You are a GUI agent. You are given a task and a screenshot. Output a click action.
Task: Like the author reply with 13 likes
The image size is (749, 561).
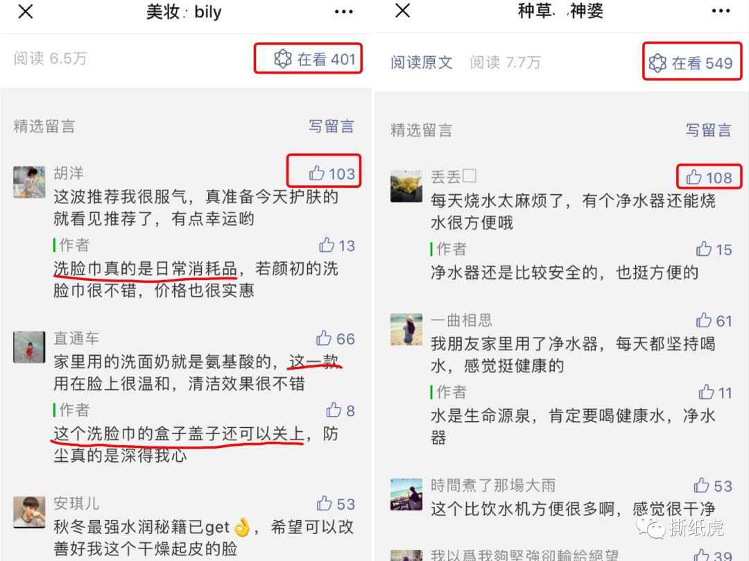pos(337,245)
